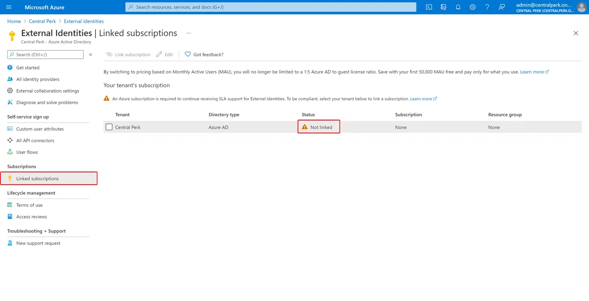Image resolution: width=589 pixels, height=301 pixels.
Task: Open New support request
Action: [38, 243]
